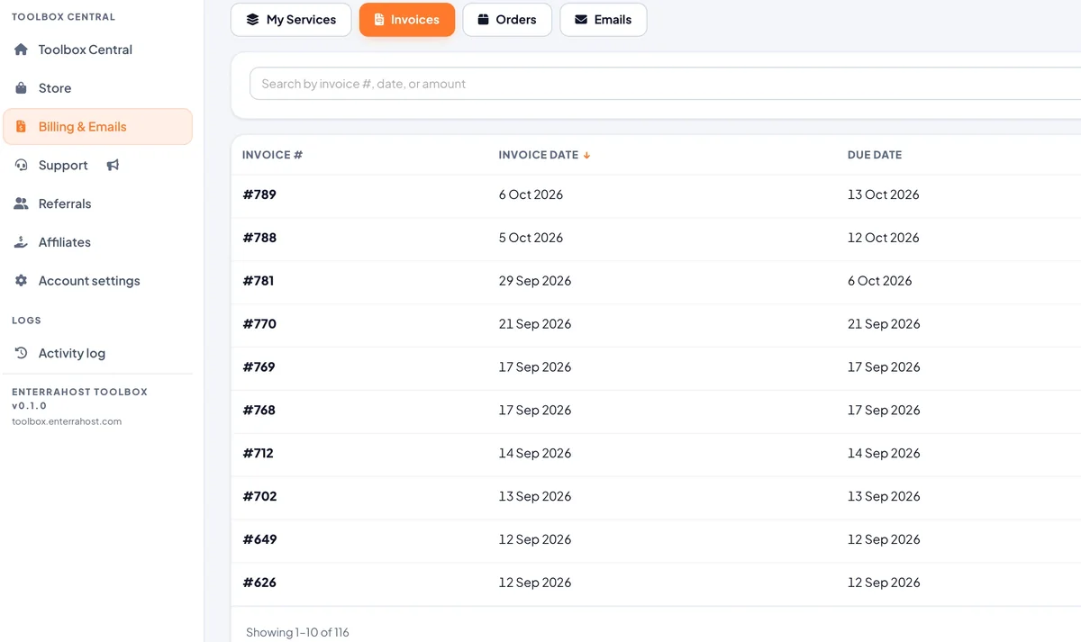Image resolution: width=1081 pixels, height=642 pixels.
Task: Navigate to Affiliates
Action: (x=97, y=242)
